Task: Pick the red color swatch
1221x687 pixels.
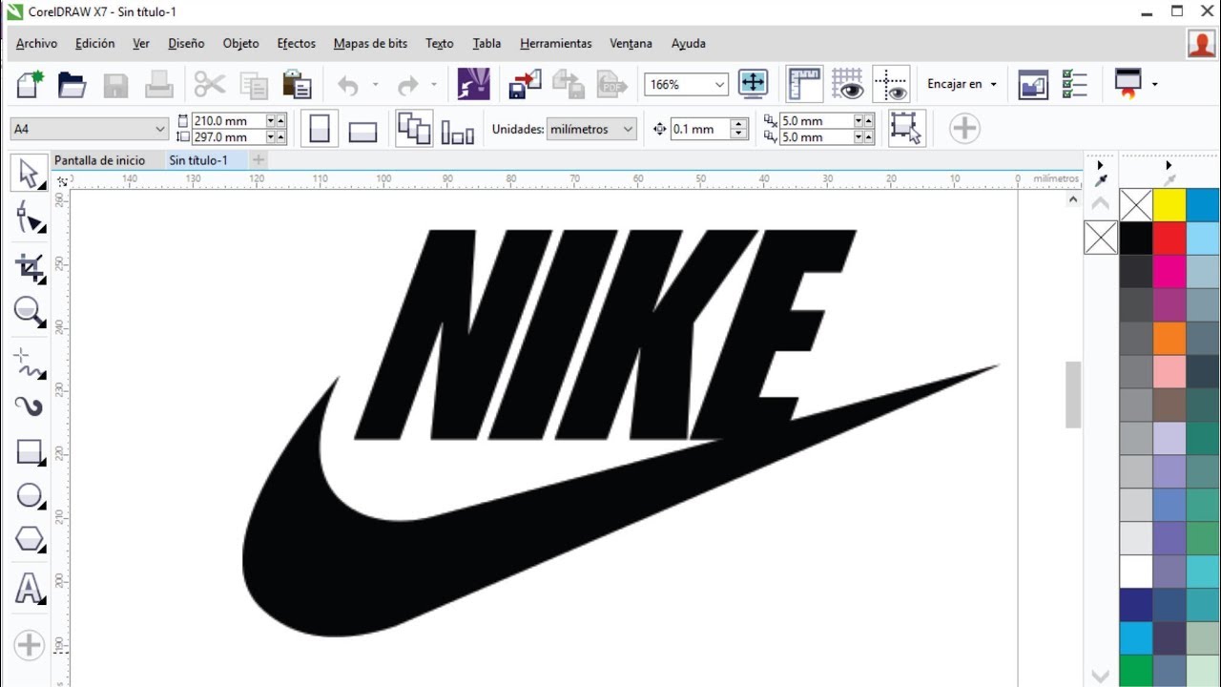Action: pyautogui.click(x=1169, y=238)
